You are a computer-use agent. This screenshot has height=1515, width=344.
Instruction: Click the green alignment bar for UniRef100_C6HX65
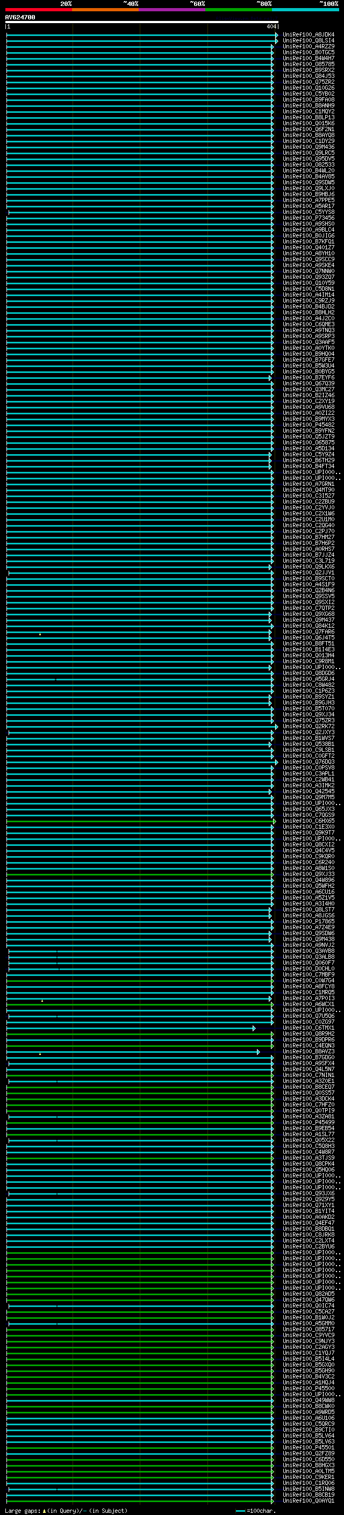(140, 822)
